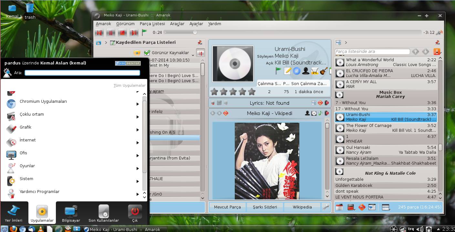
Task: Click the Şarkı Sözleri button
Action: [264, 207]
